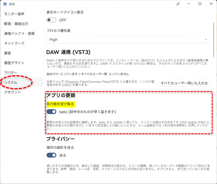Click the プライバシー heading
This screenshot has height=184, width=217.
(x=60, y=139)
